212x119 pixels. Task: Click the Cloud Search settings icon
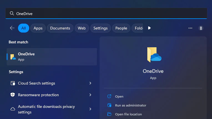pos(13,83)
